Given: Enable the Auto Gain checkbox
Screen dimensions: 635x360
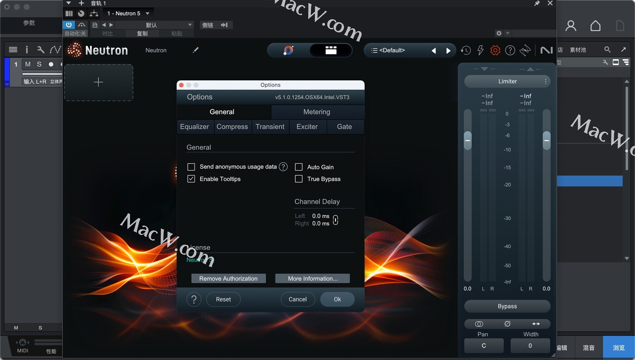Looking at the screenshot, I should click(299, 167).
